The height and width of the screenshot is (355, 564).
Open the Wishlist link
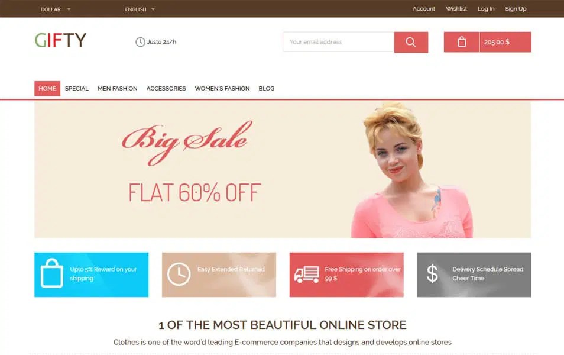456,9
